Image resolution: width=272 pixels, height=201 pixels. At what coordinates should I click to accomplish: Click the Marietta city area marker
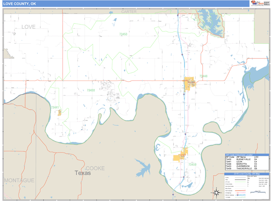click(189, 83)
